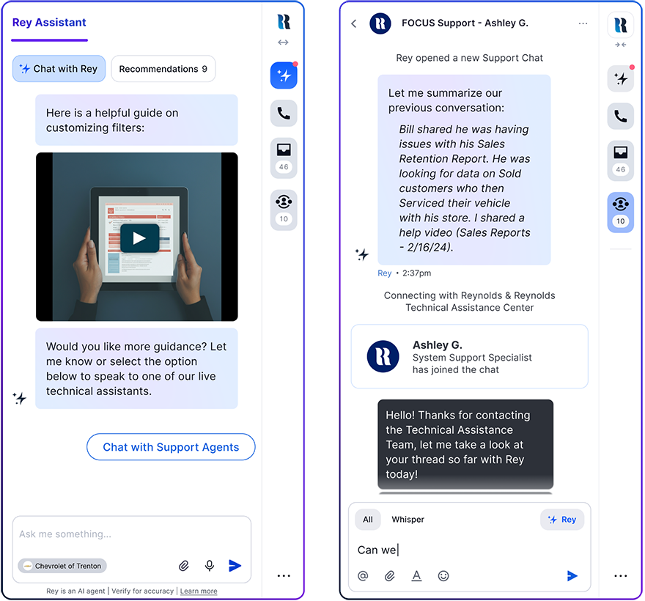645x601 pixels.
Task: Open text formatting with the underlined A icon
Action: (417, 576)
